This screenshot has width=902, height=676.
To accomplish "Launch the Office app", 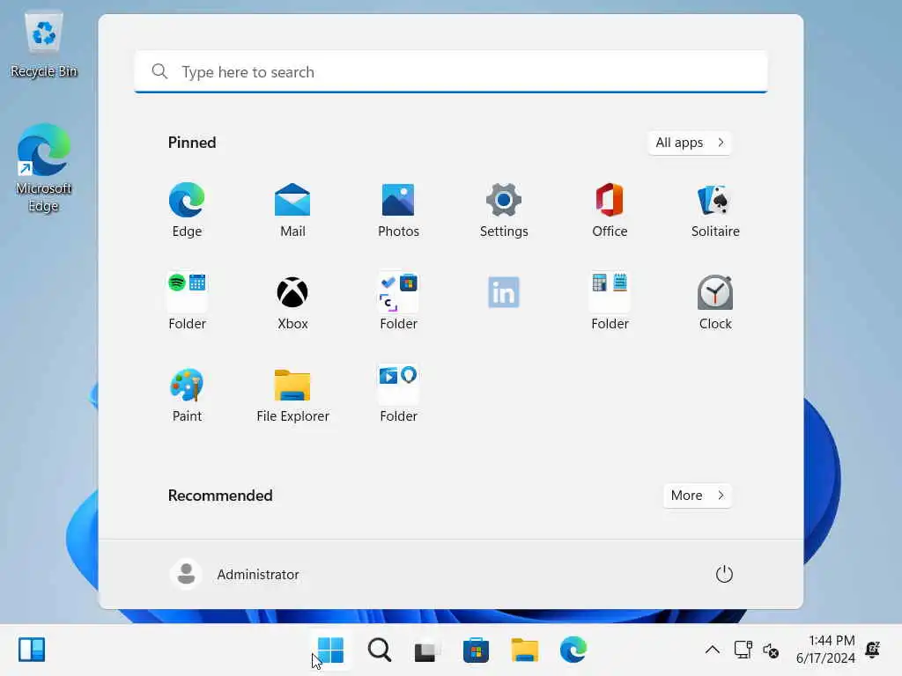I will point(610,209).
